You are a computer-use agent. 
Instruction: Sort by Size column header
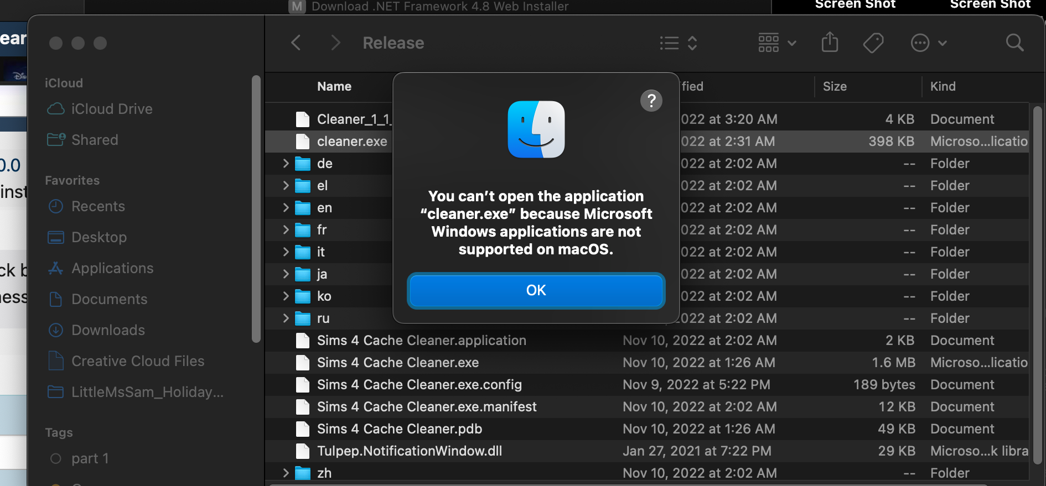835,86
